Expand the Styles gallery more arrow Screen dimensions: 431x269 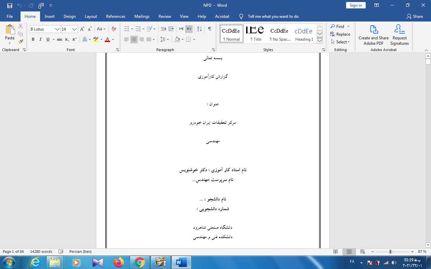[x=320, y=41]
